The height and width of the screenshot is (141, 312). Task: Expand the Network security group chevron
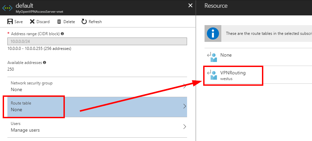(185, 86)
